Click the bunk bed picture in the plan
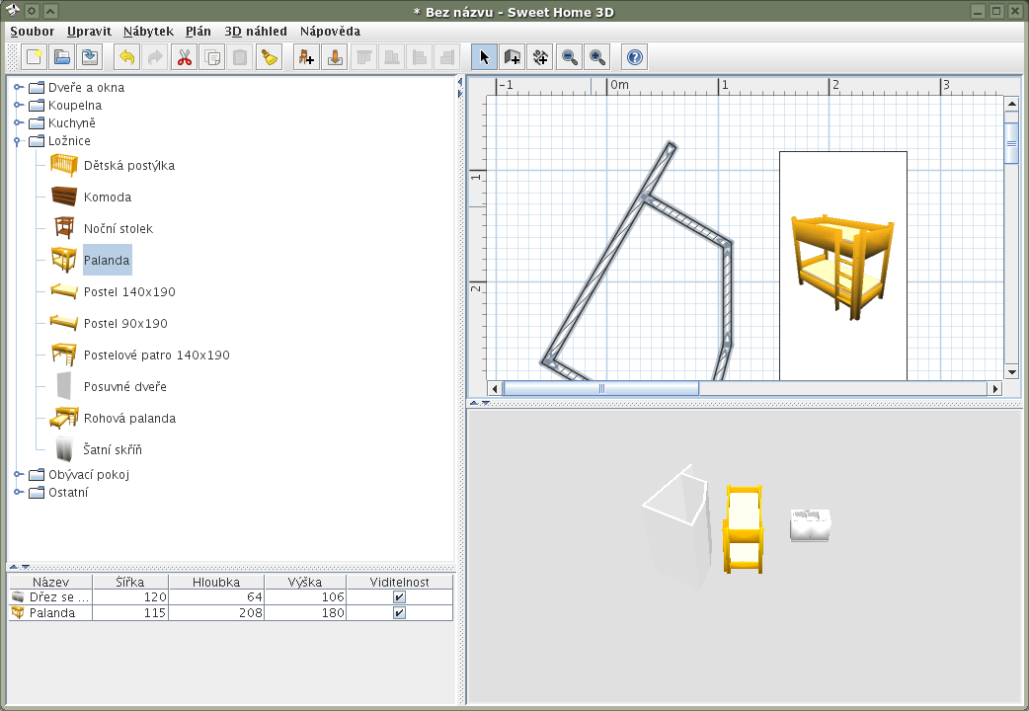Image resolution: width=1029 pixels, height=711 pixels. (x=843, y=266)
